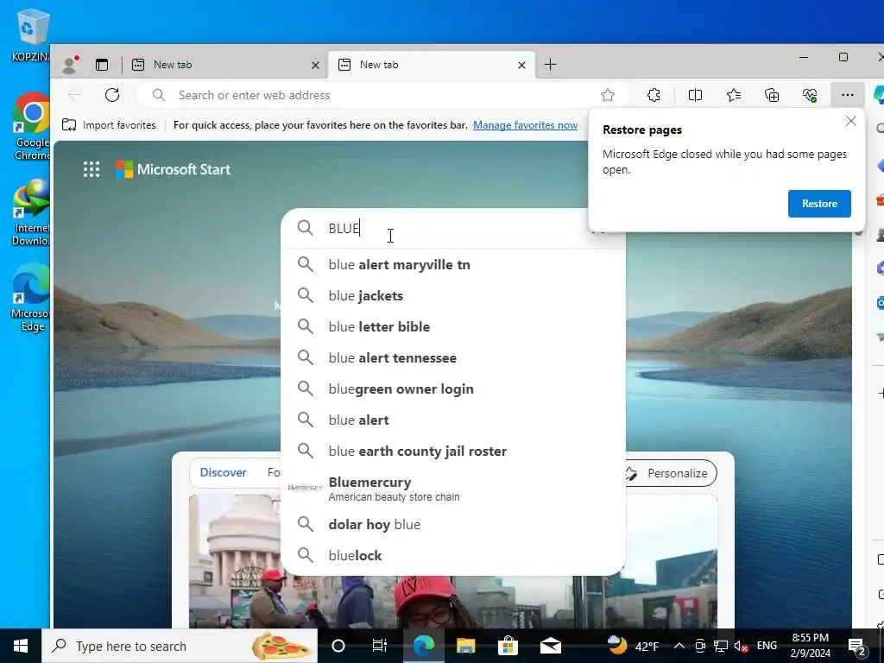Image resolution: width=884 pixels, height=663 pixels.
Task: Add this page to favorites (star icon)
Action: pos(607,95)
